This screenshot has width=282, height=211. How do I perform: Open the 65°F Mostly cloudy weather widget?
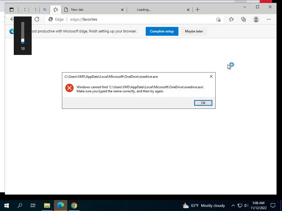[x=204, y=206]
